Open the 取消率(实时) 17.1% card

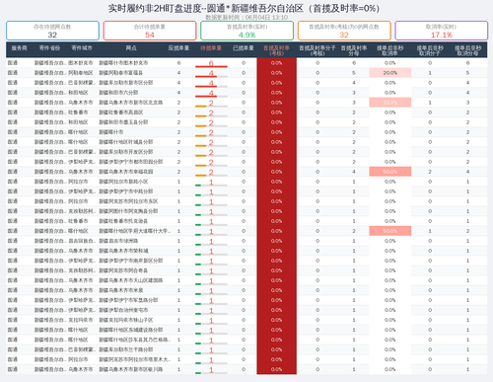click(x=442, y=31)
